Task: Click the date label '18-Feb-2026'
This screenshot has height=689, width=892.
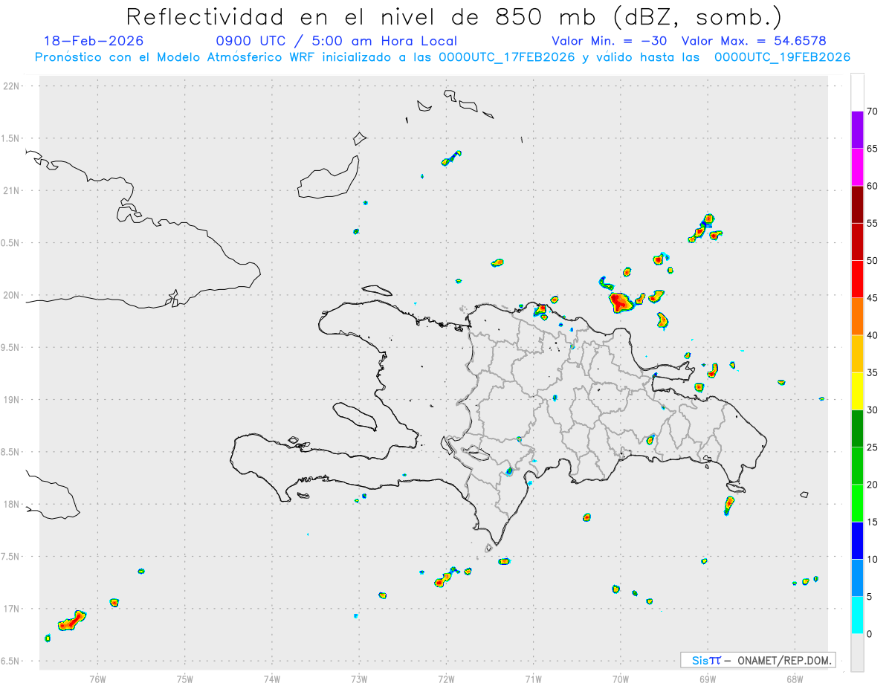Action: [94, 41]
